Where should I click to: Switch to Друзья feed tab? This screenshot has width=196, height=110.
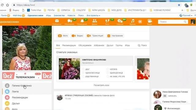(x=110, y=46)
